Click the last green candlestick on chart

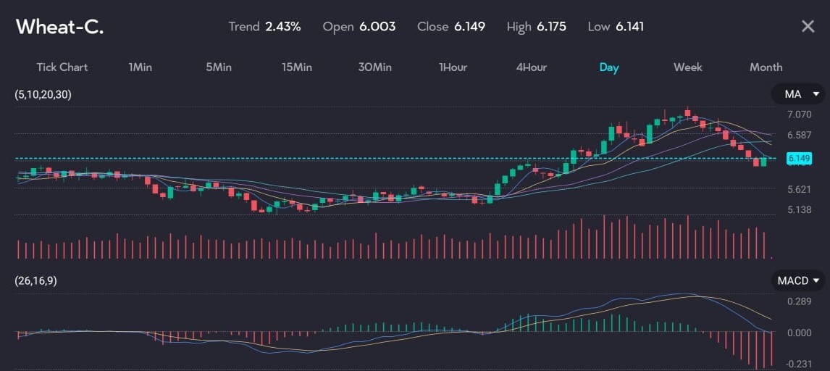763,162
